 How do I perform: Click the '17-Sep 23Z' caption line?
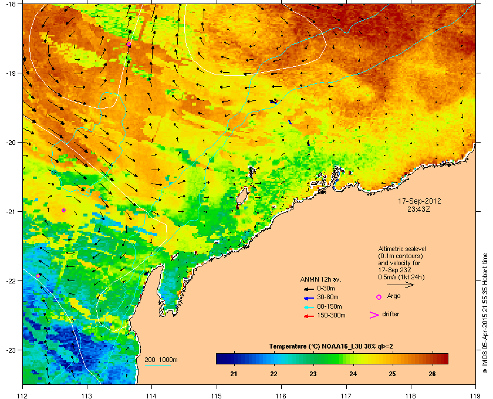click(x=395, y=270)
